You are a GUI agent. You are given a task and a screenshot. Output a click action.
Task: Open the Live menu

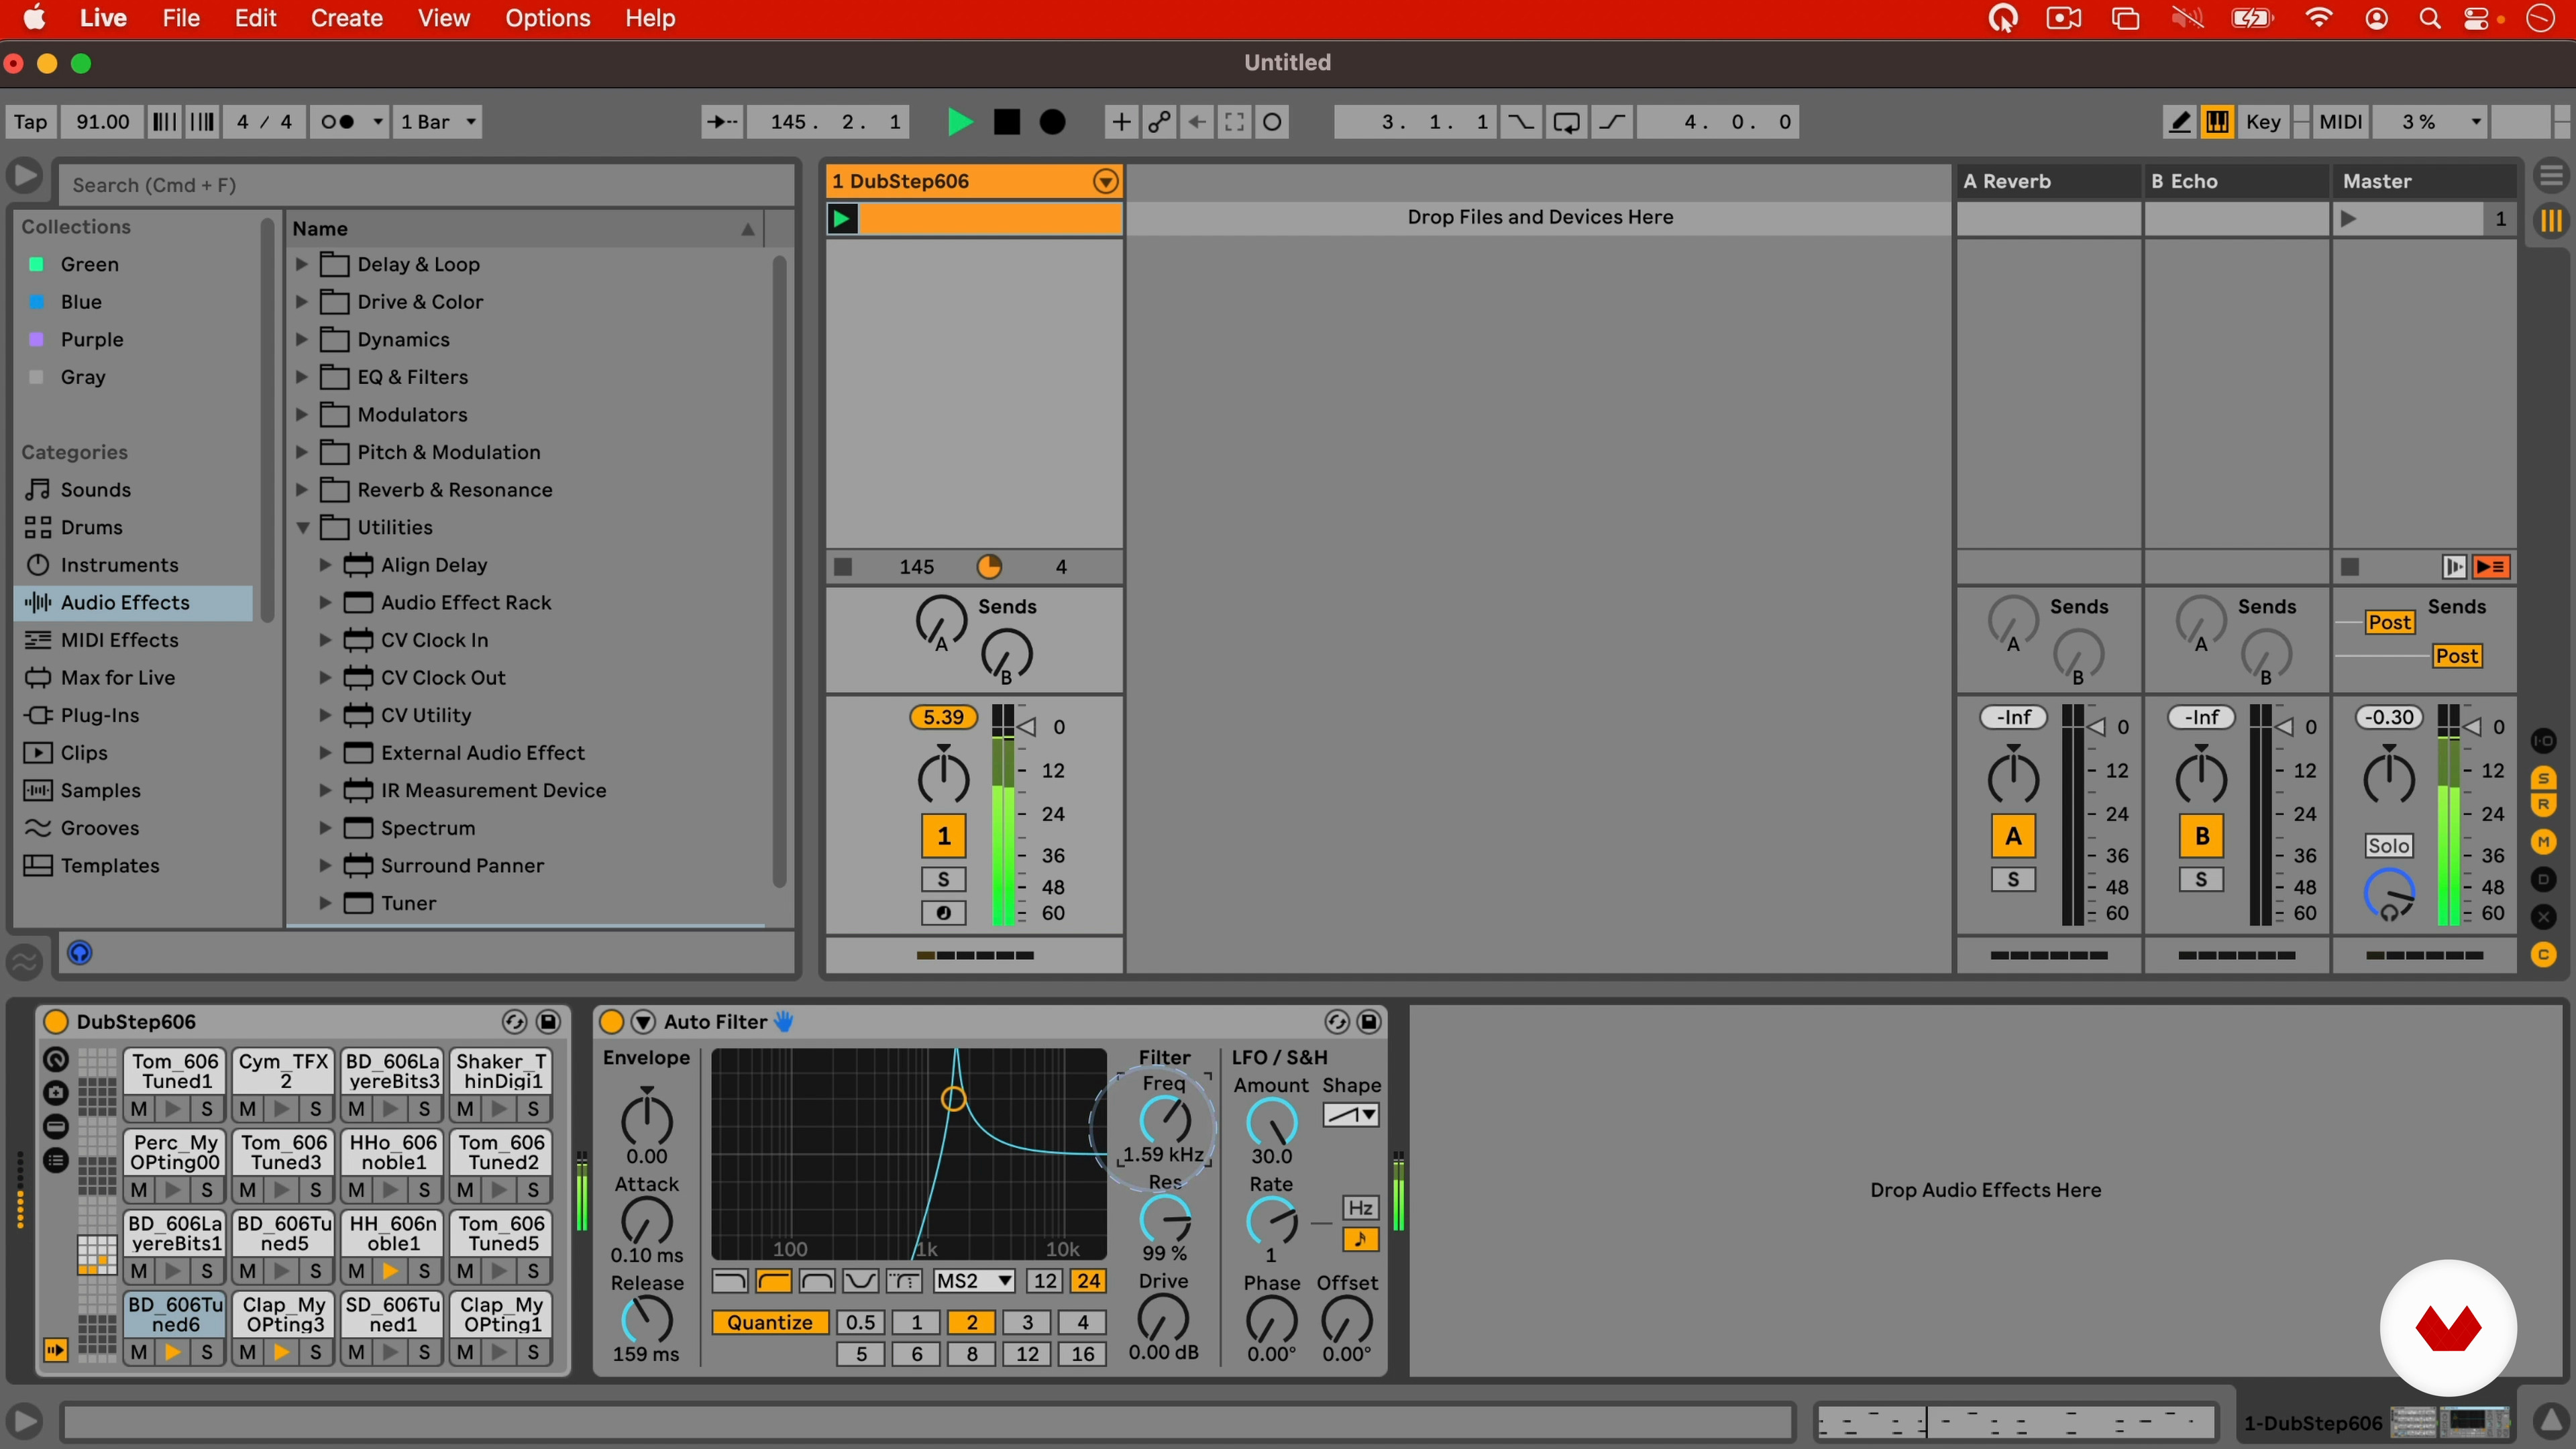(x=103, y=18)
